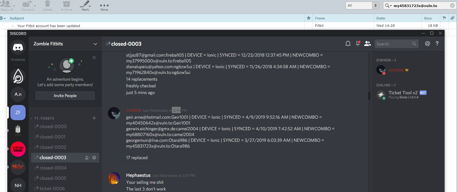Click the search magnifier in Discord

(414, 44)
